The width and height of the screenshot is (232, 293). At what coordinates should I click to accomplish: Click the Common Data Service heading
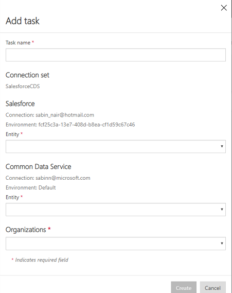(x=38, y=166)
